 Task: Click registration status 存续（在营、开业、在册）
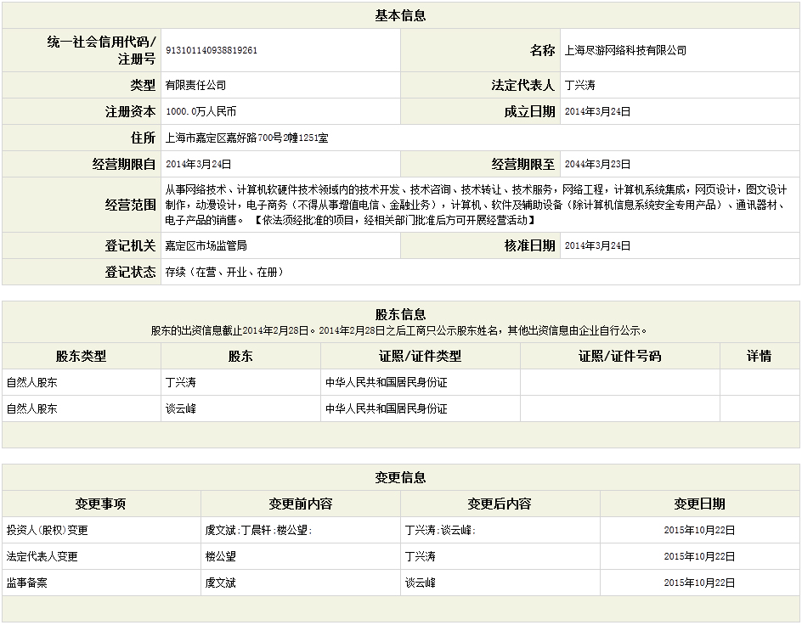[223, 273]
